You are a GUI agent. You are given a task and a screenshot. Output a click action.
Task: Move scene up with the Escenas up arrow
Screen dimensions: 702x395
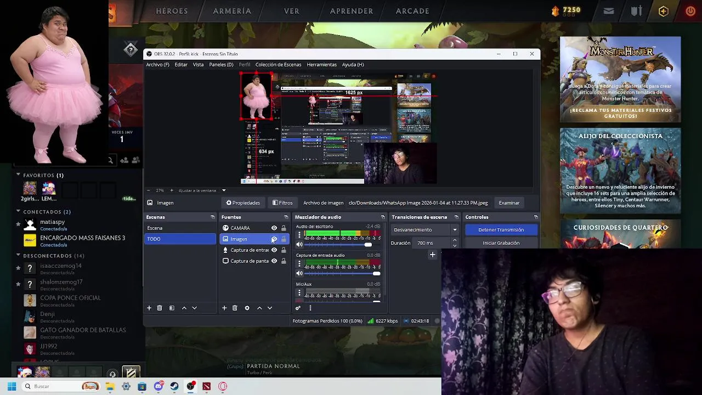click(x=184, y=308)
